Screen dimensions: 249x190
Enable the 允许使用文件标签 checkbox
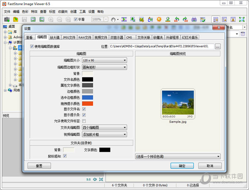coord(84,121)
